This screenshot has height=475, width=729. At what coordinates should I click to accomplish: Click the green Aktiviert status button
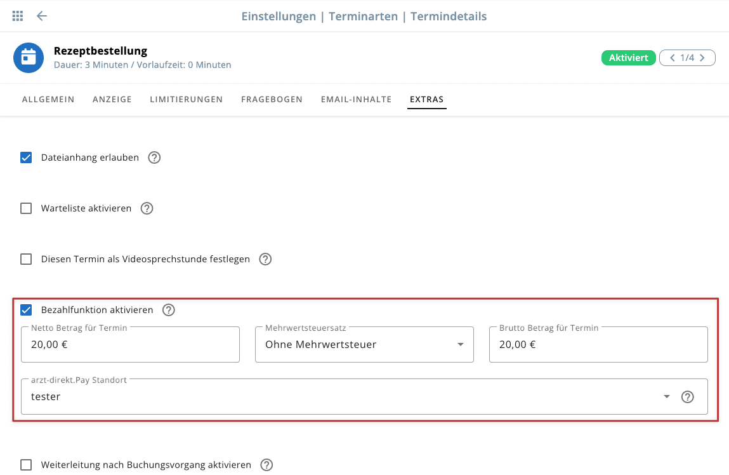tap(628, 58)
